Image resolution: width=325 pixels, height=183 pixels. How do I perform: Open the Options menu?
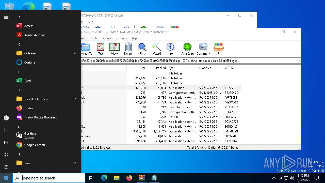click(x=122, y=38)
